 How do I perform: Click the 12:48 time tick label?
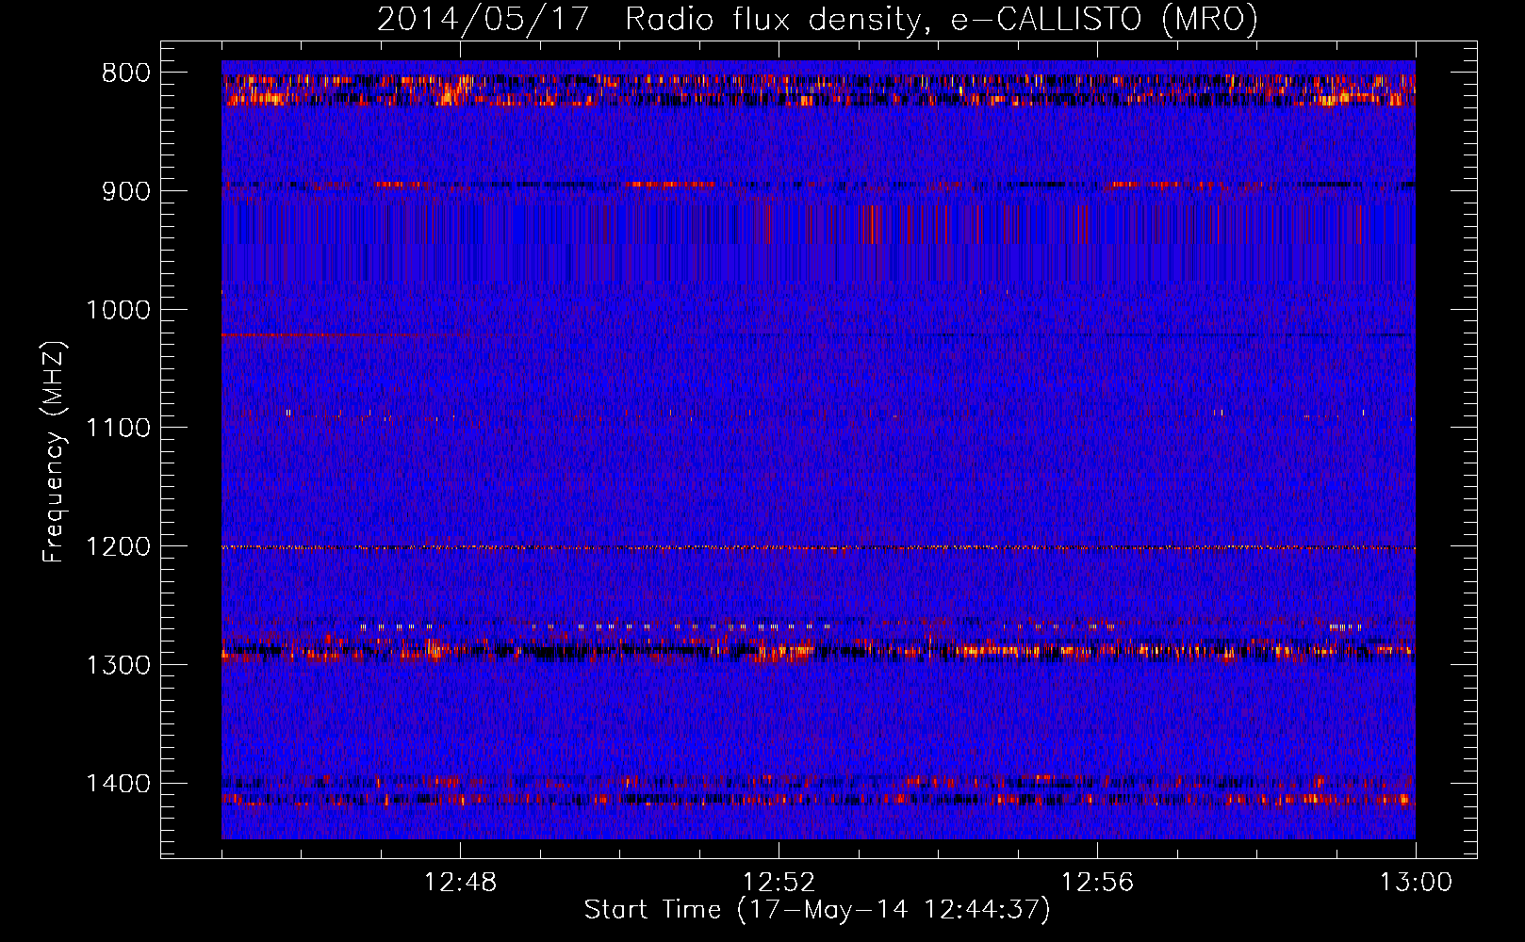460,883
